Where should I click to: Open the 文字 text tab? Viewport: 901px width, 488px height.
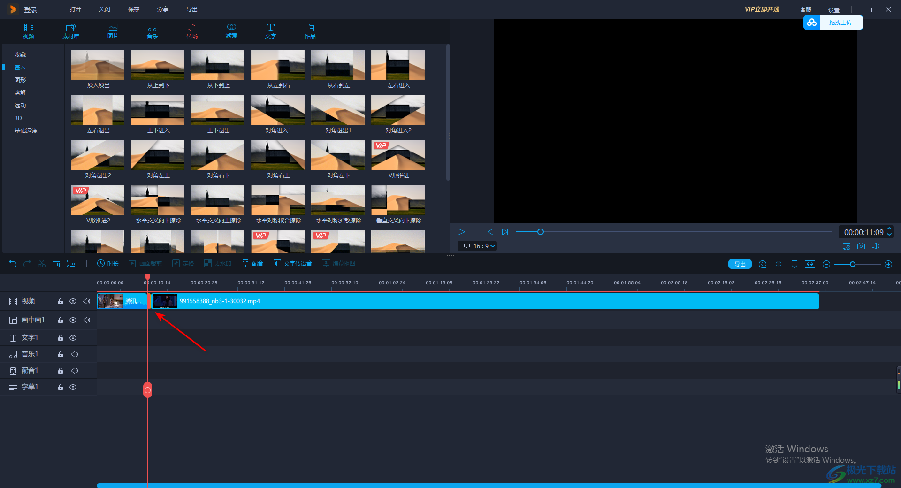point(271,31)
